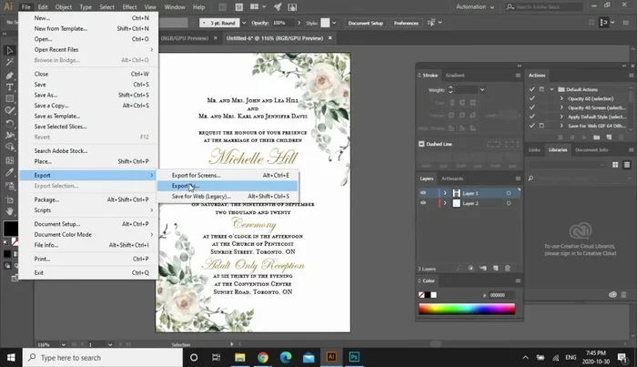Switch to the Artboards tab
Viewport: 637px width, 367px height.
click(452, 178)
